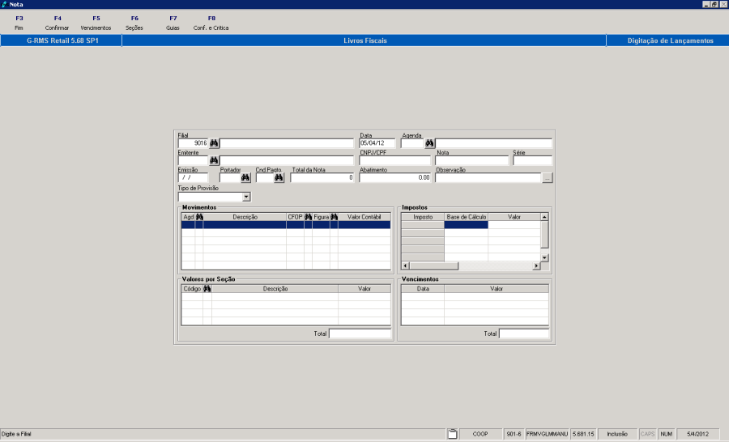
Task: Click Impostos scrollbar down arrow
Action: [544, 257]
